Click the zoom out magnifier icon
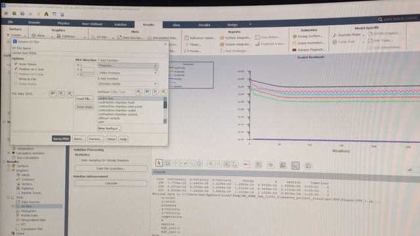The height and width of the screenshot is (236, 420). point(219,164)
